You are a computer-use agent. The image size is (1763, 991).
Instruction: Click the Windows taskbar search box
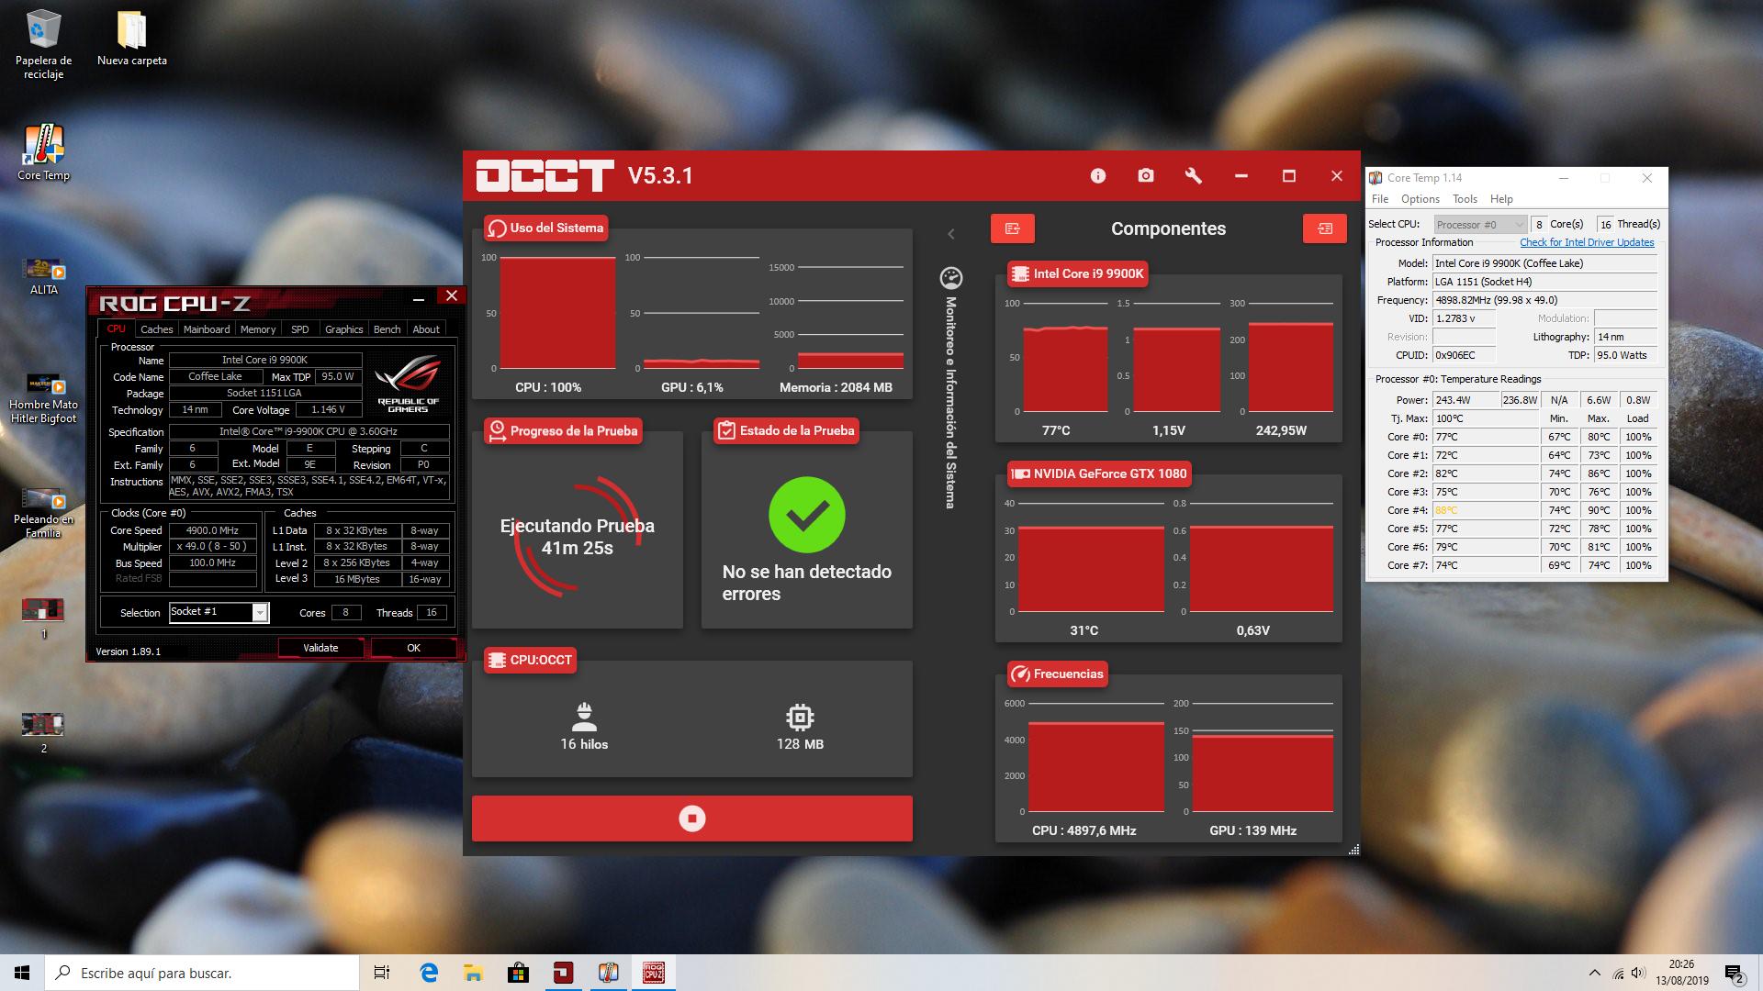(202, 973)
